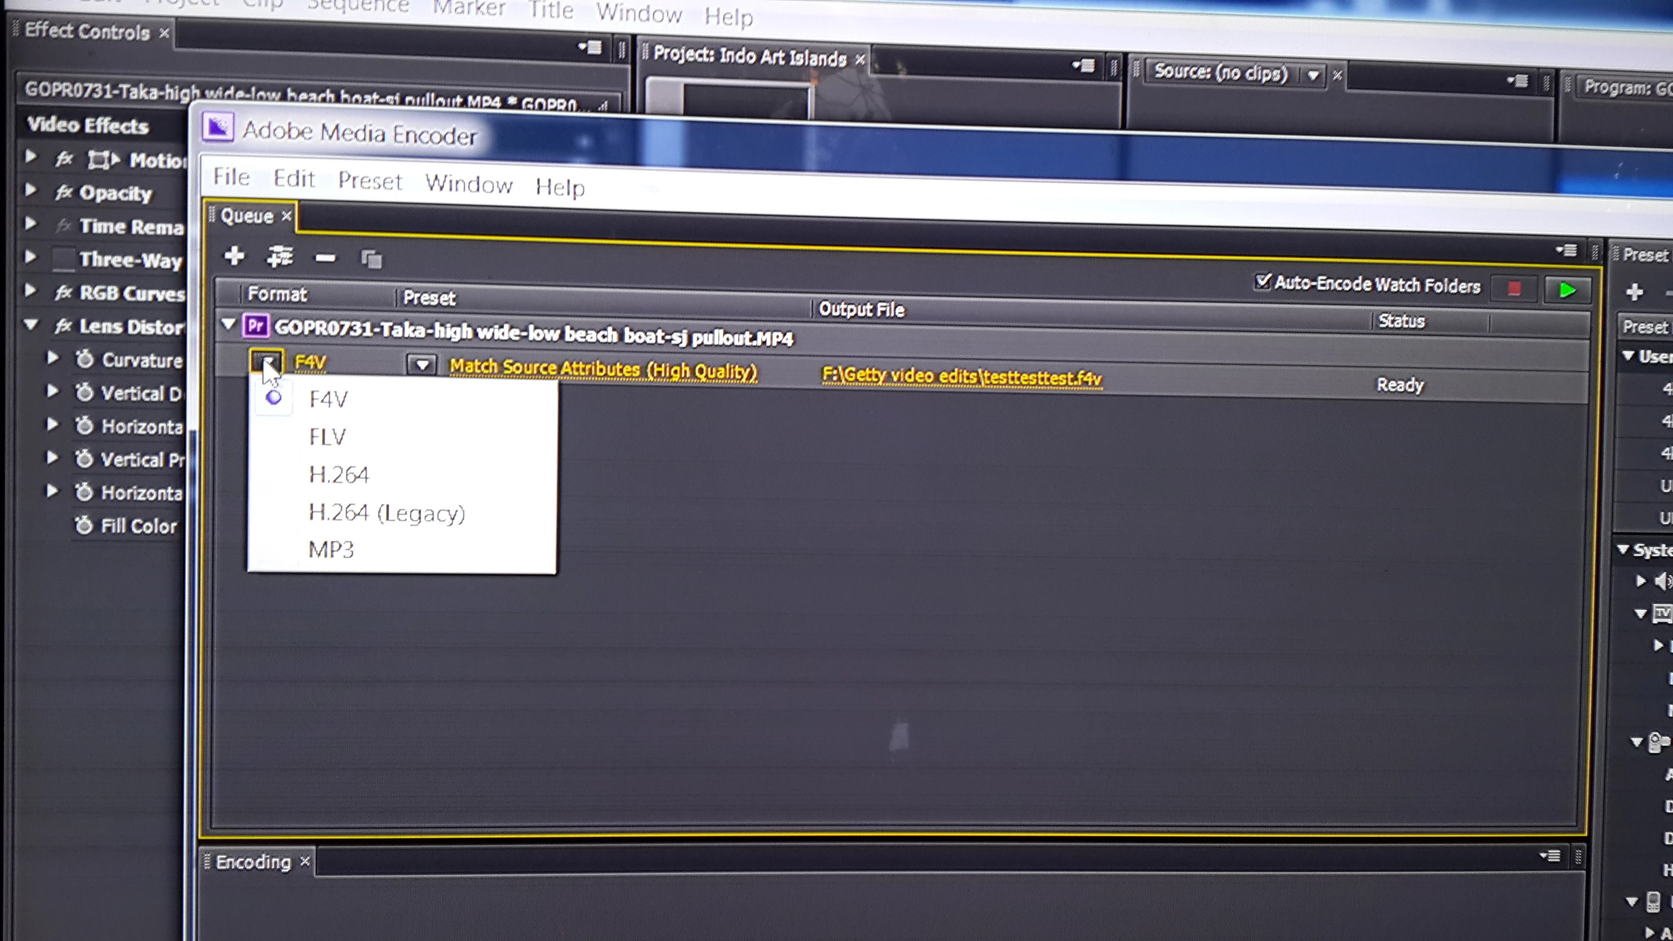Image resolution: width=1673 pixels, height=941 pixels.
Task: Click the output file path link
Action: click(x=961, y=377)
